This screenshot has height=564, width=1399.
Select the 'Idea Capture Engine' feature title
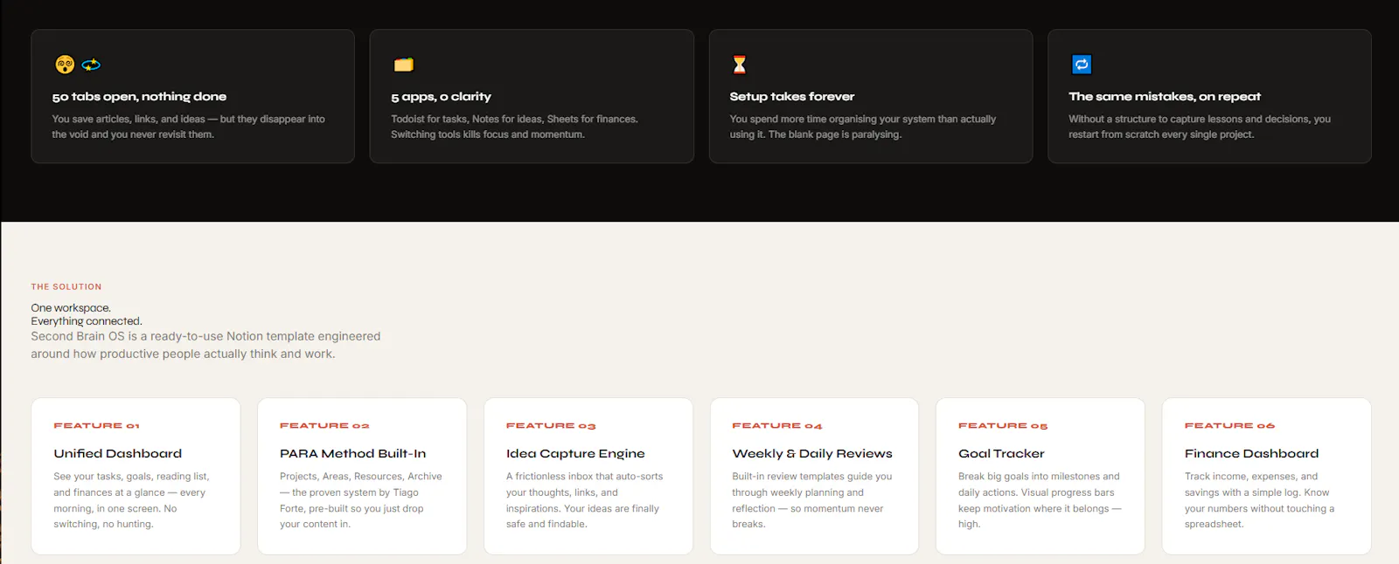[x=575, y=454]
